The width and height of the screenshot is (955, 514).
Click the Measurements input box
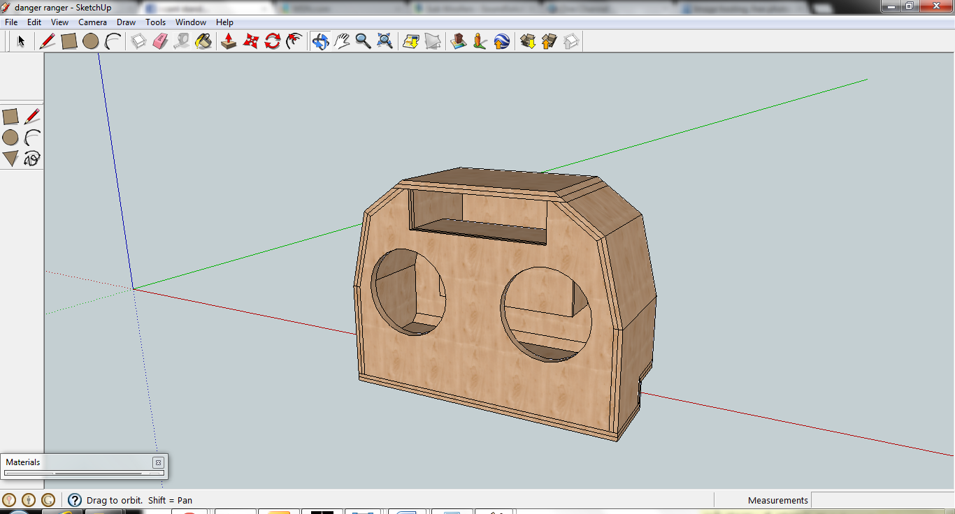[882, 500]
